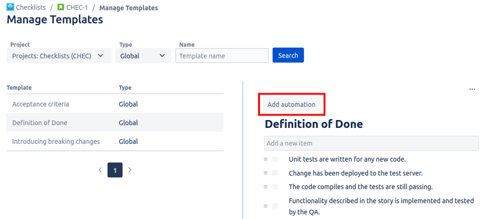490x219 pixels.
Task: Focus the Add a new item field
Action: click(x=371, y=144)
